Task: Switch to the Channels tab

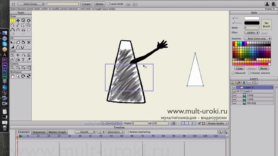Action: click(x=23, y=132)
